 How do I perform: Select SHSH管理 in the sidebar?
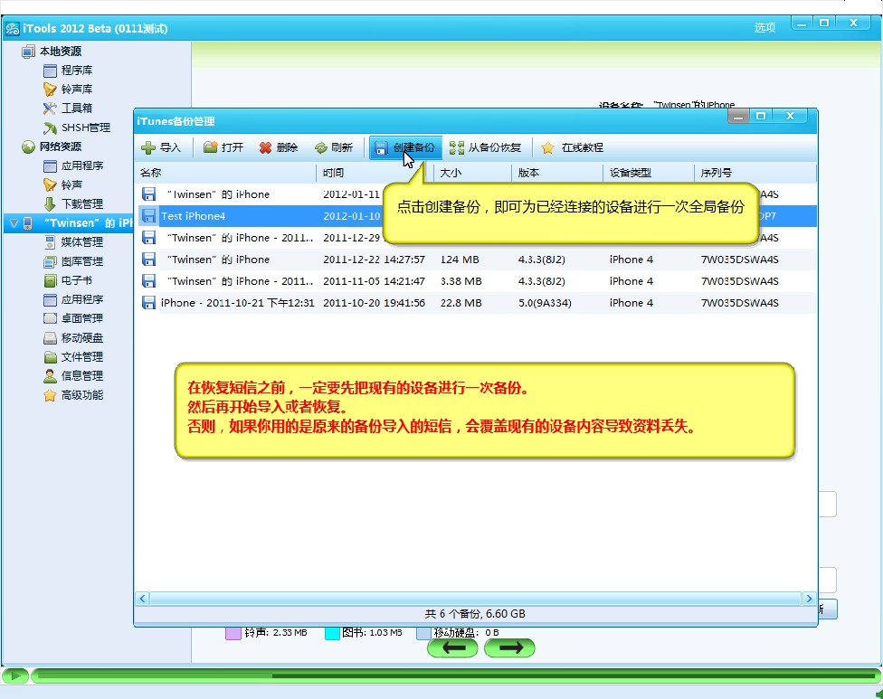[x=85, y=128]
